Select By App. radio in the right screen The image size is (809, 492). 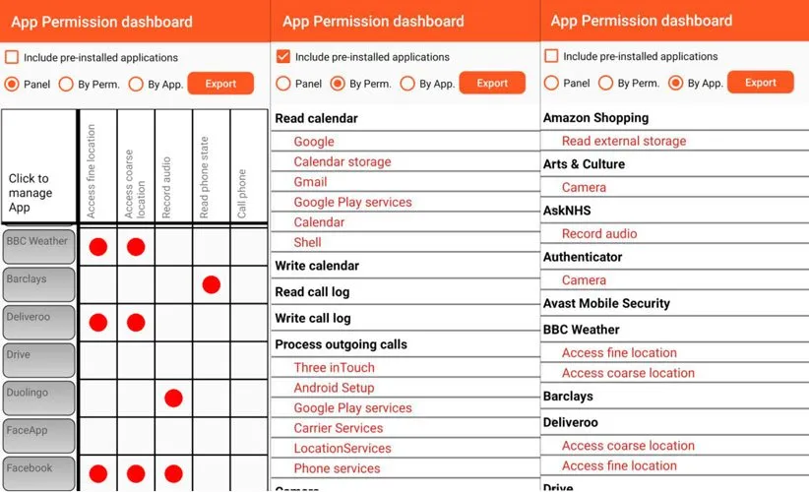(x=676, y=84)
